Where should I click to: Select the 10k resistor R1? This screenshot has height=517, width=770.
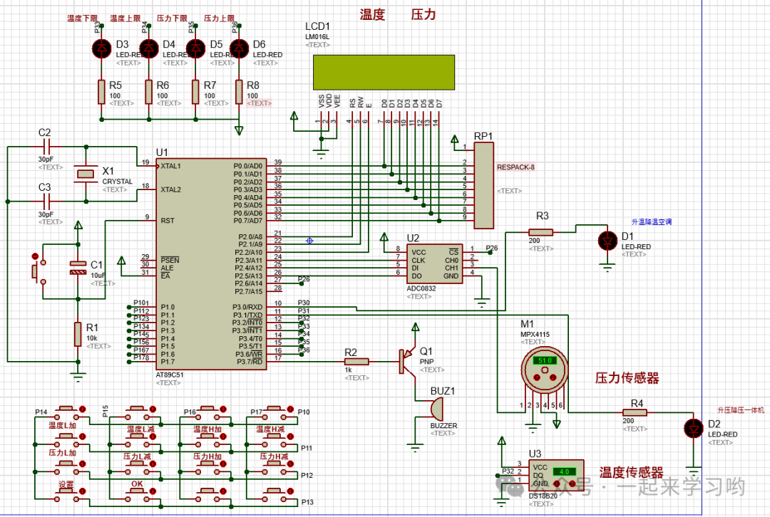click(78, 335)
